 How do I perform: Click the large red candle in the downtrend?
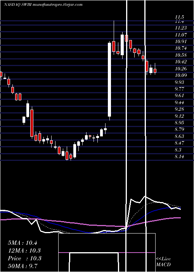[x=32, y=123]
